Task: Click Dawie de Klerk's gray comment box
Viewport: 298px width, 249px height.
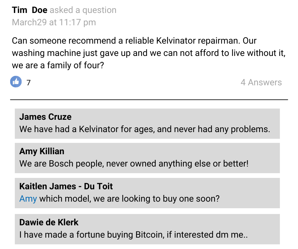Action: point(147,229)
